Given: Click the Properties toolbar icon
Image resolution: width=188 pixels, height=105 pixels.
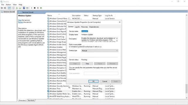Looking at the screenshot, I should (13, 8).
